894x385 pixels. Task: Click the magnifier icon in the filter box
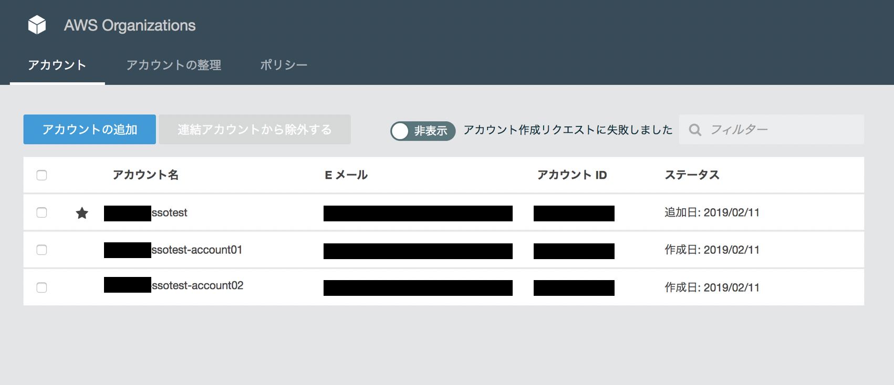coord(695,130)
